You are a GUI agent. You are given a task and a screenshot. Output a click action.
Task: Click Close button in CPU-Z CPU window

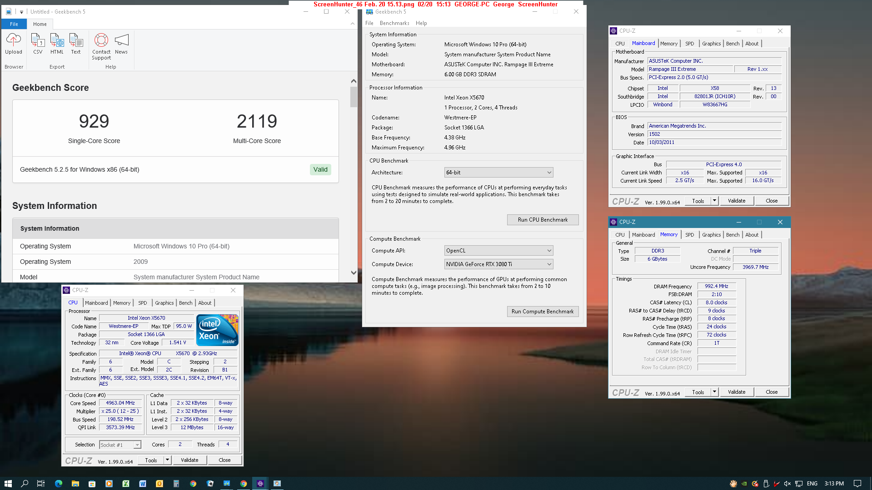click(224, 460)
